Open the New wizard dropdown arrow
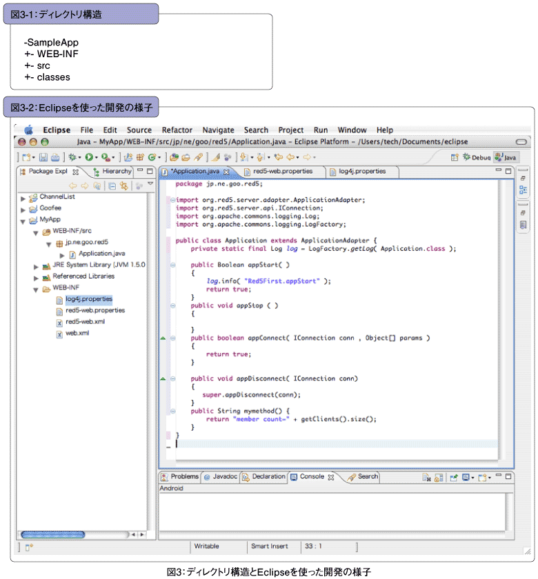Image resolution: width=538 pixels, height=579 pixels. (x=33, y=158)
